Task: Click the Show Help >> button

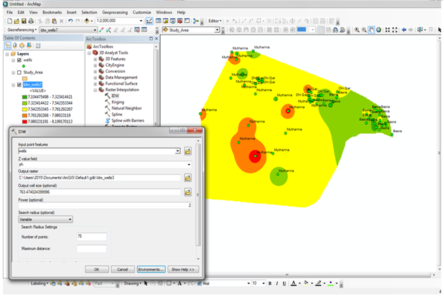Action: click(183, 270)
